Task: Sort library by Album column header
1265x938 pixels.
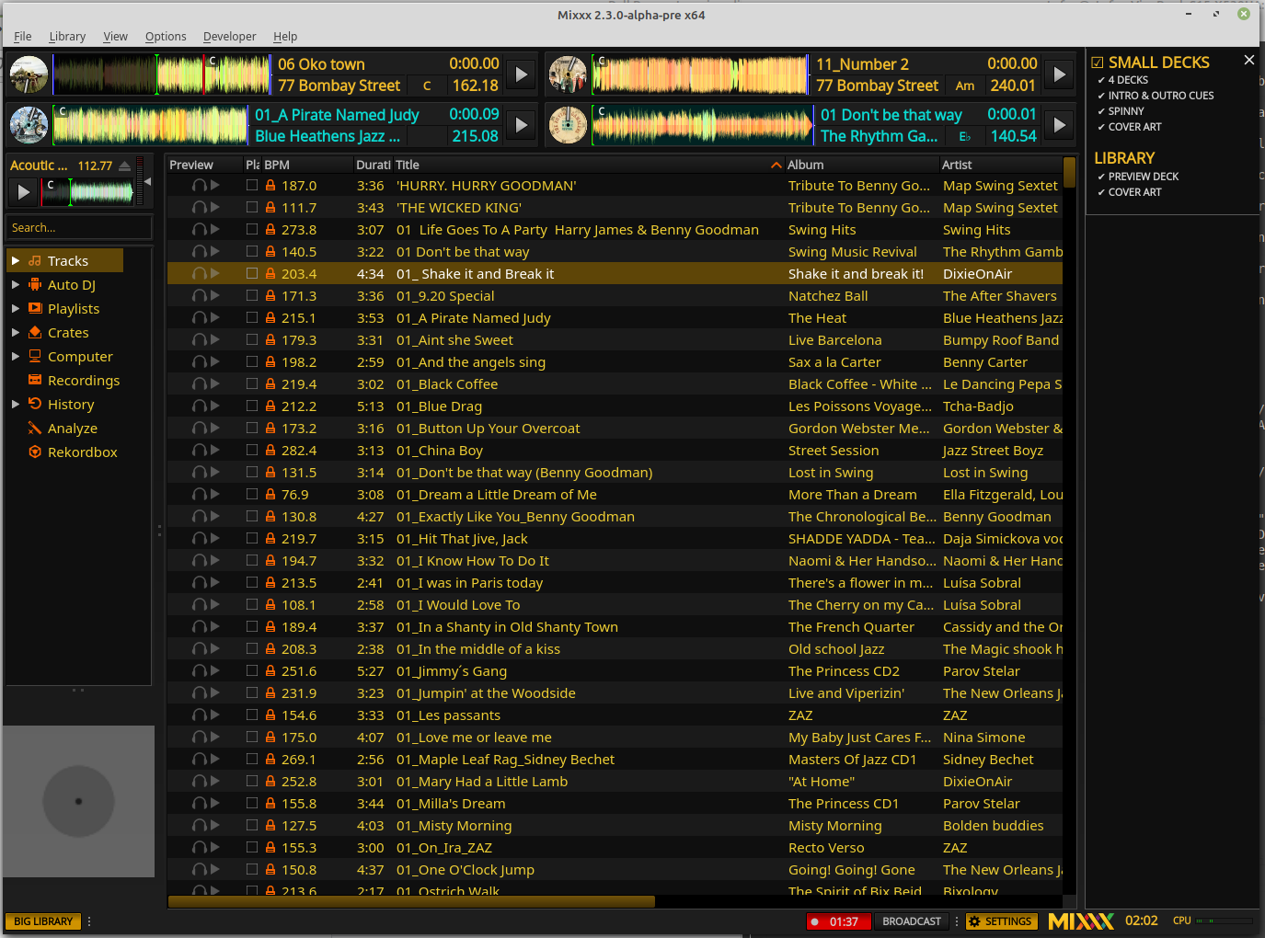Action: tap(861, 165)
